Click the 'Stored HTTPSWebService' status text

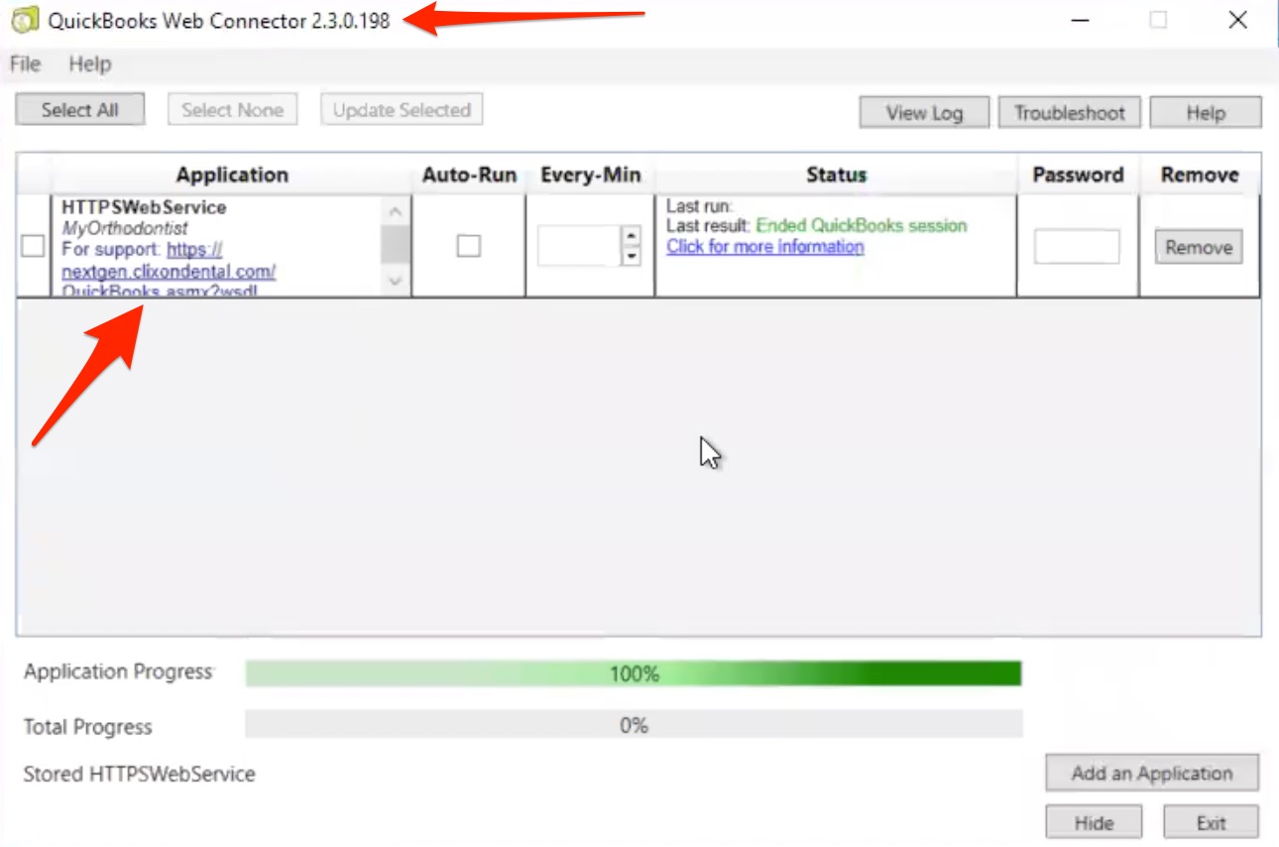coord(139,775)
